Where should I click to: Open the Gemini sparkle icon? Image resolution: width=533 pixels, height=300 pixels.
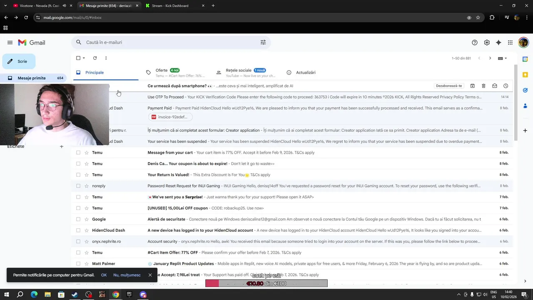(498, 42)
